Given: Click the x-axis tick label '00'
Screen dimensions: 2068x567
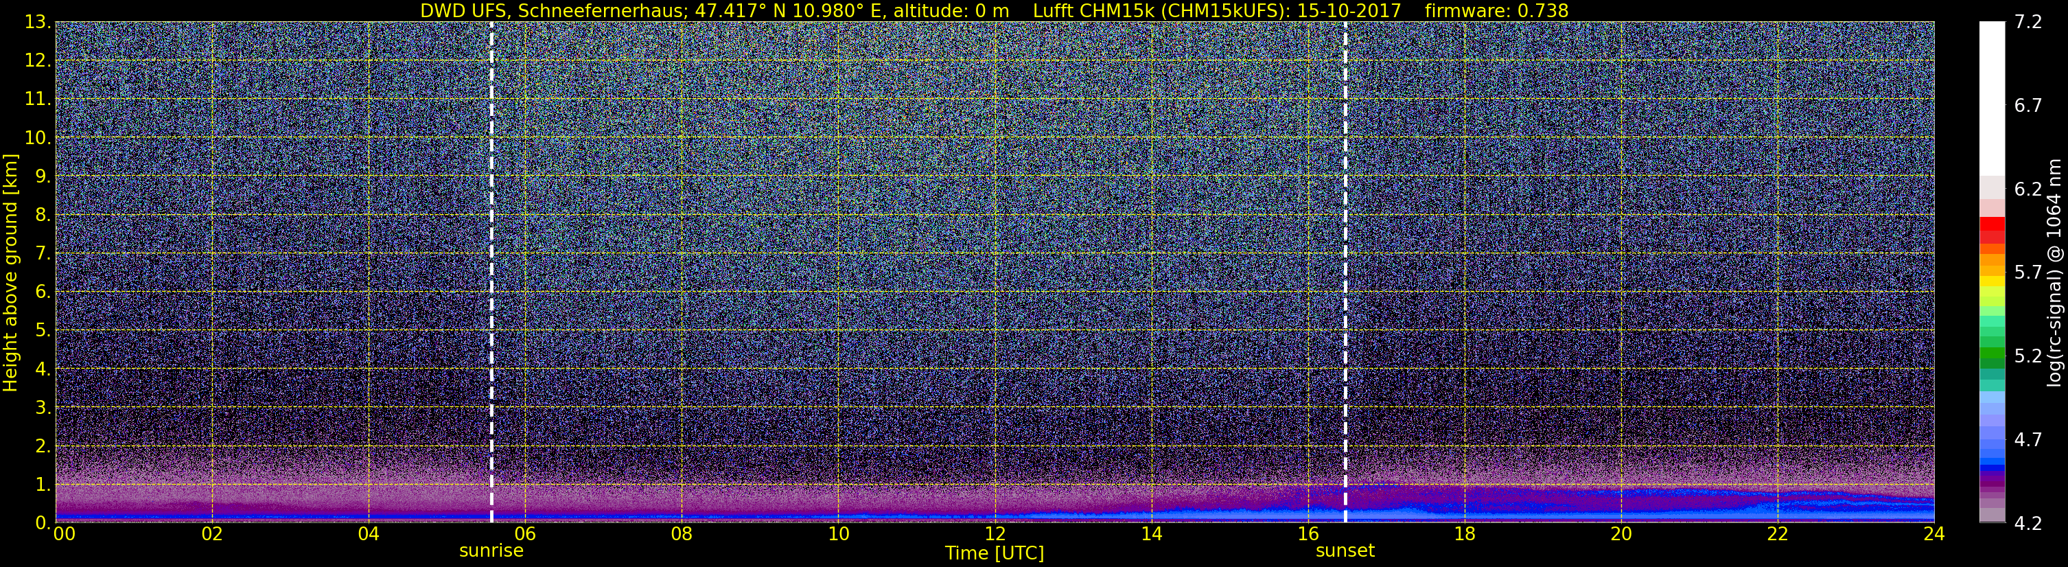Looking at the screenshot, I should click(x=65, y=534).
